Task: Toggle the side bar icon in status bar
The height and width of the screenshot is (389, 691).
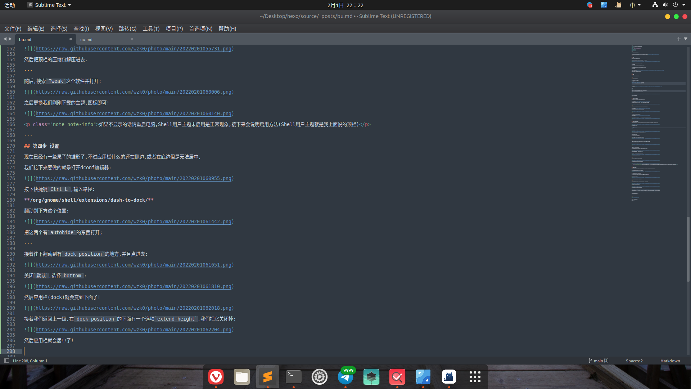Action: (6, 361)
